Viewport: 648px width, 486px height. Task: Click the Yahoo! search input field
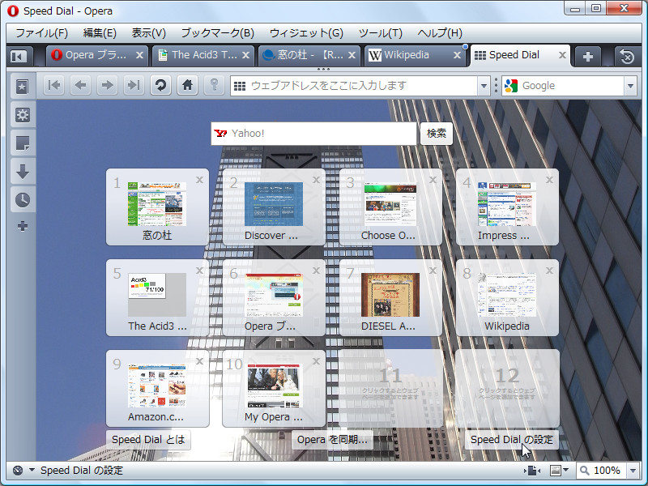[x=313, y=134]
